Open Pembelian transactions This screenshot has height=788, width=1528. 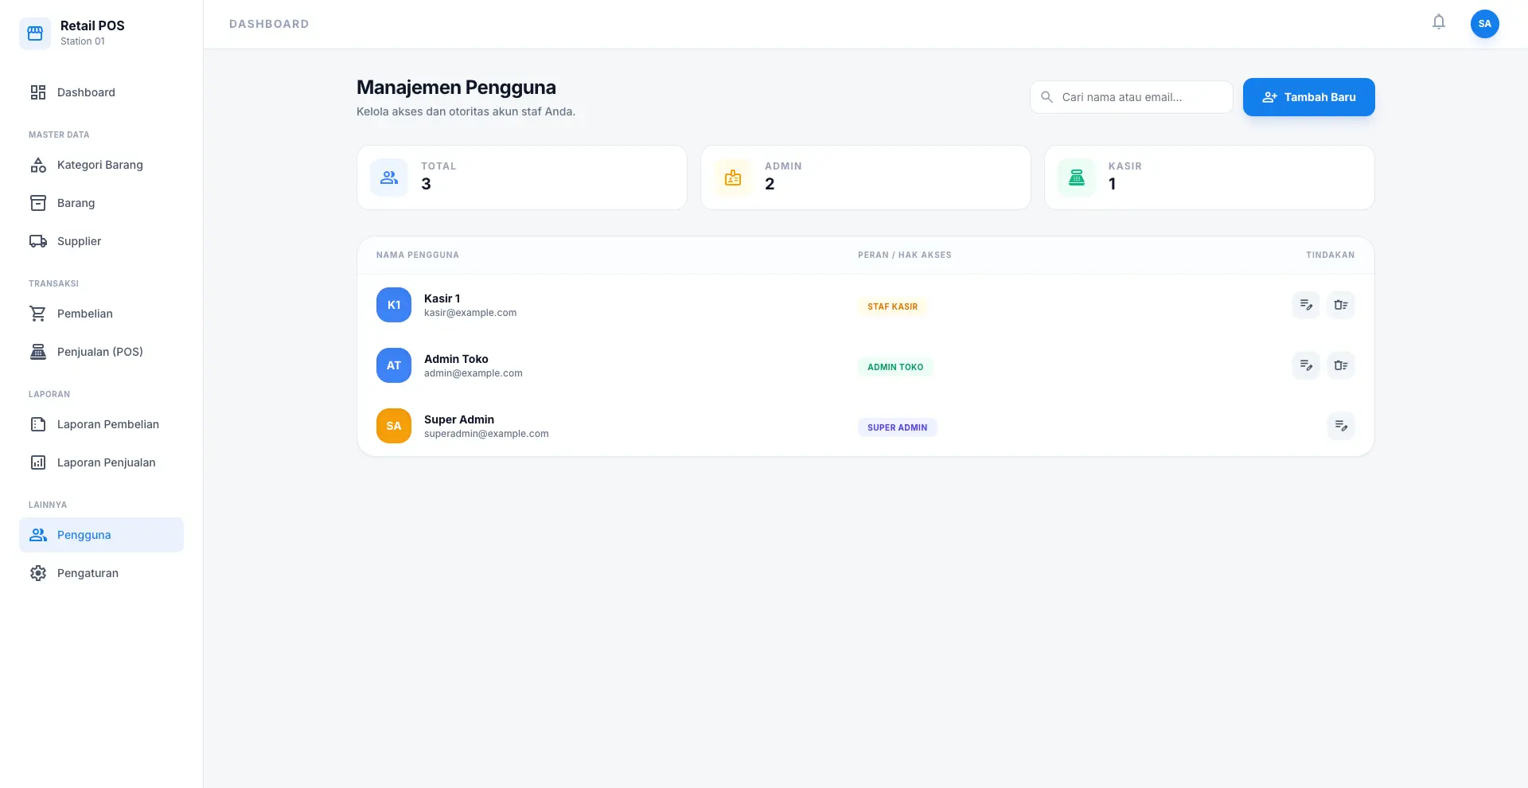(84, 314)
